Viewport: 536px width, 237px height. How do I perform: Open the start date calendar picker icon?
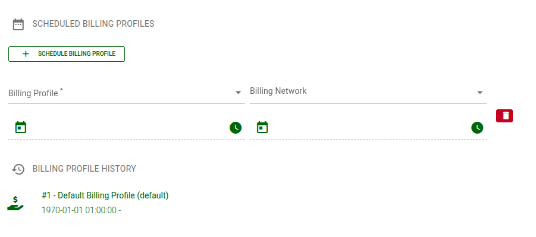[x=21, y=127]
